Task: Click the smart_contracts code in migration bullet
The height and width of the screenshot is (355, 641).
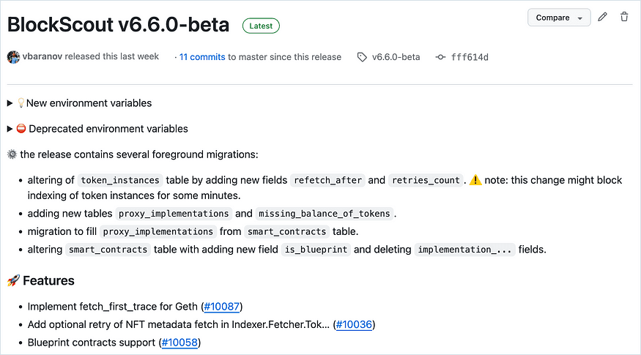Action: [x=287, y=231]
